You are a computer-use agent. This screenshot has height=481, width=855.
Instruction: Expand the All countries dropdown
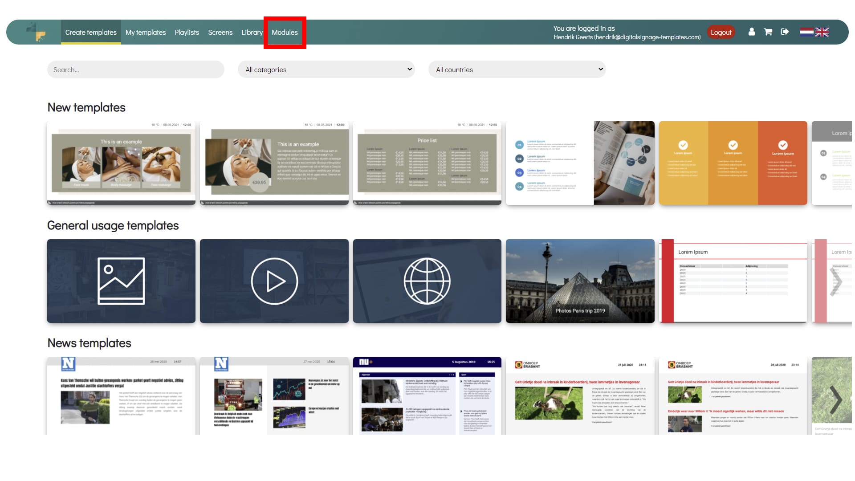[517, 69]
